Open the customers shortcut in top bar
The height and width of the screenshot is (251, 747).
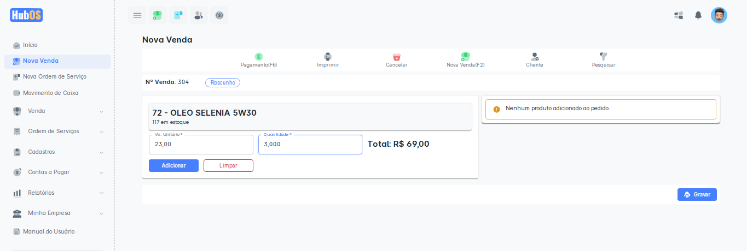coord(199,15)
